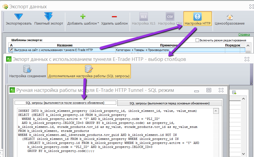Click the Экспорт данных window title icon
Screen dimensions: 254x157
tap(5, 6)
